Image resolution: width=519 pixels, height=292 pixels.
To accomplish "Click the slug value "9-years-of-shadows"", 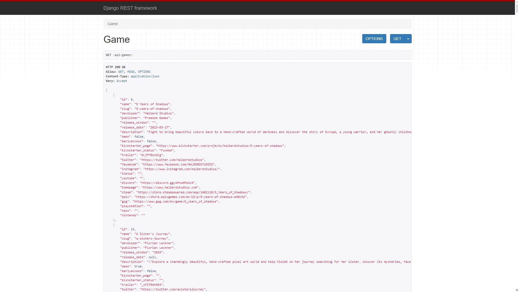I will tap(152, 109).
